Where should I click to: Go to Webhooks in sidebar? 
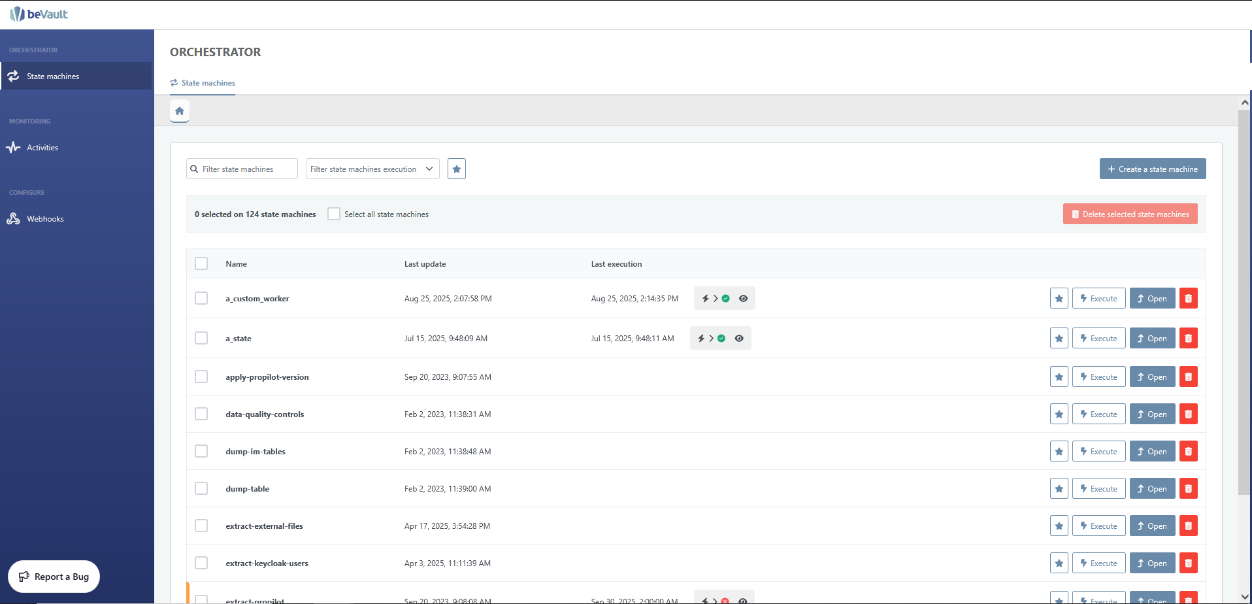coord(45,219)
